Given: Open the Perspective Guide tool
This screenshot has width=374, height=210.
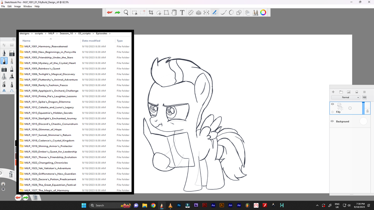Looking at the screenshot, I should click(x=198, y=13).
